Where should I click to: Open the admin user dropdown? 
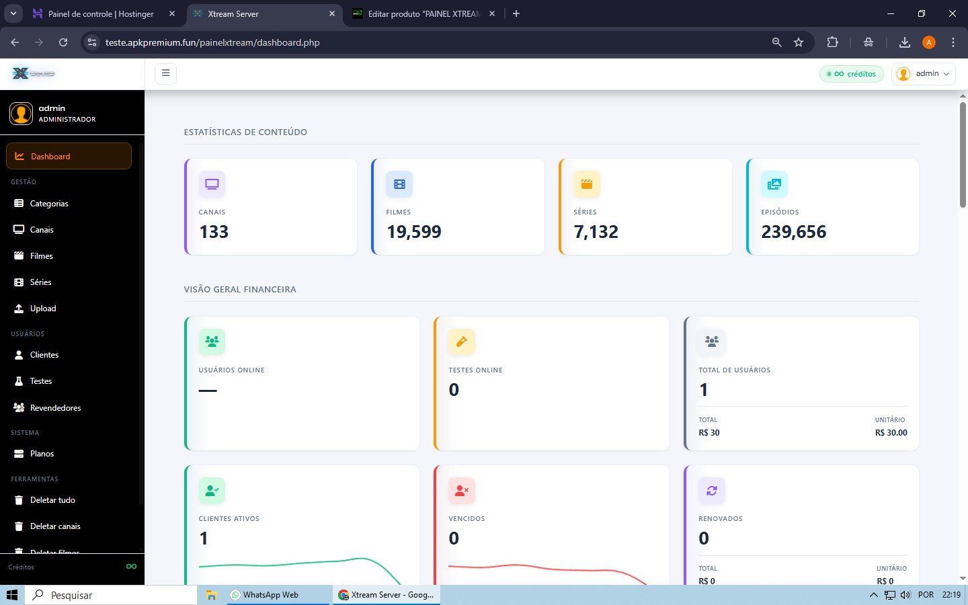pos(923,74)
